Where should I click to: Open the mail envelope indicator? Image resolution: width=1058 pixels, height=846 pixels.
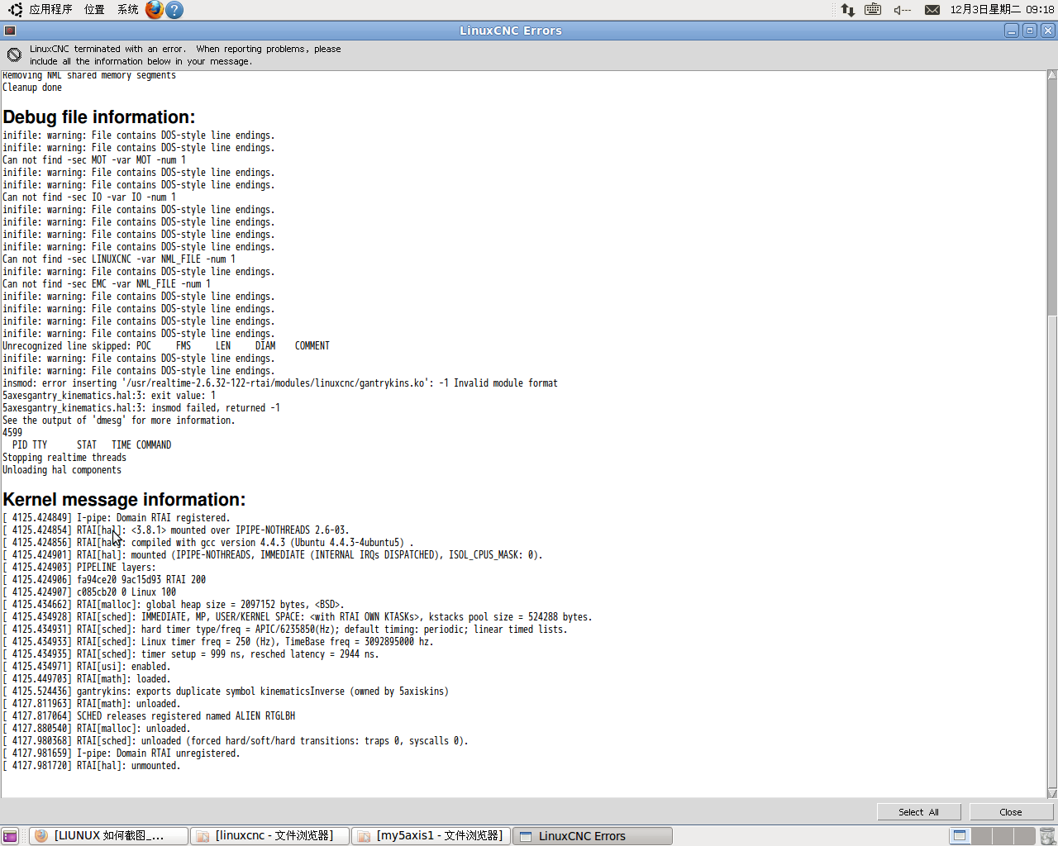click(x=932, y=10)
